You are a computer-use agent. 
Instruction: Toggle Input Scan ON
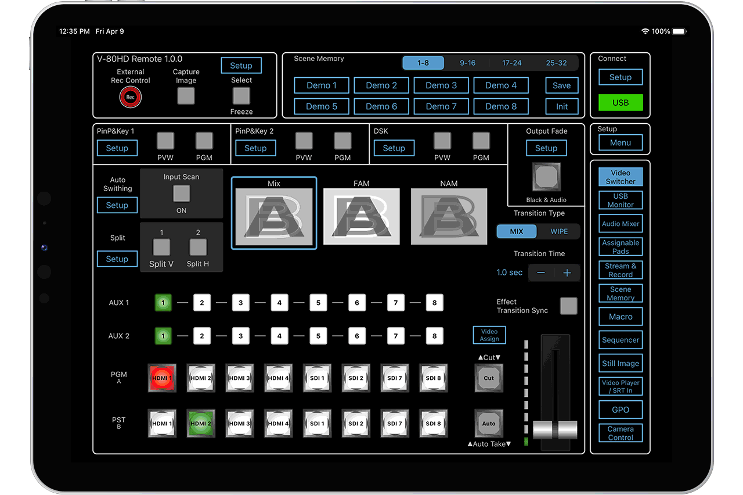click(x=181, y=193)
